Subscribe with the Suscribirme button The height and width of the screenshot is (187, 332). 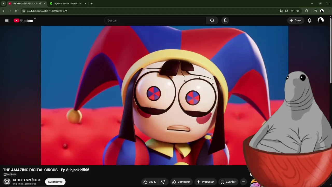pos(55,182)
